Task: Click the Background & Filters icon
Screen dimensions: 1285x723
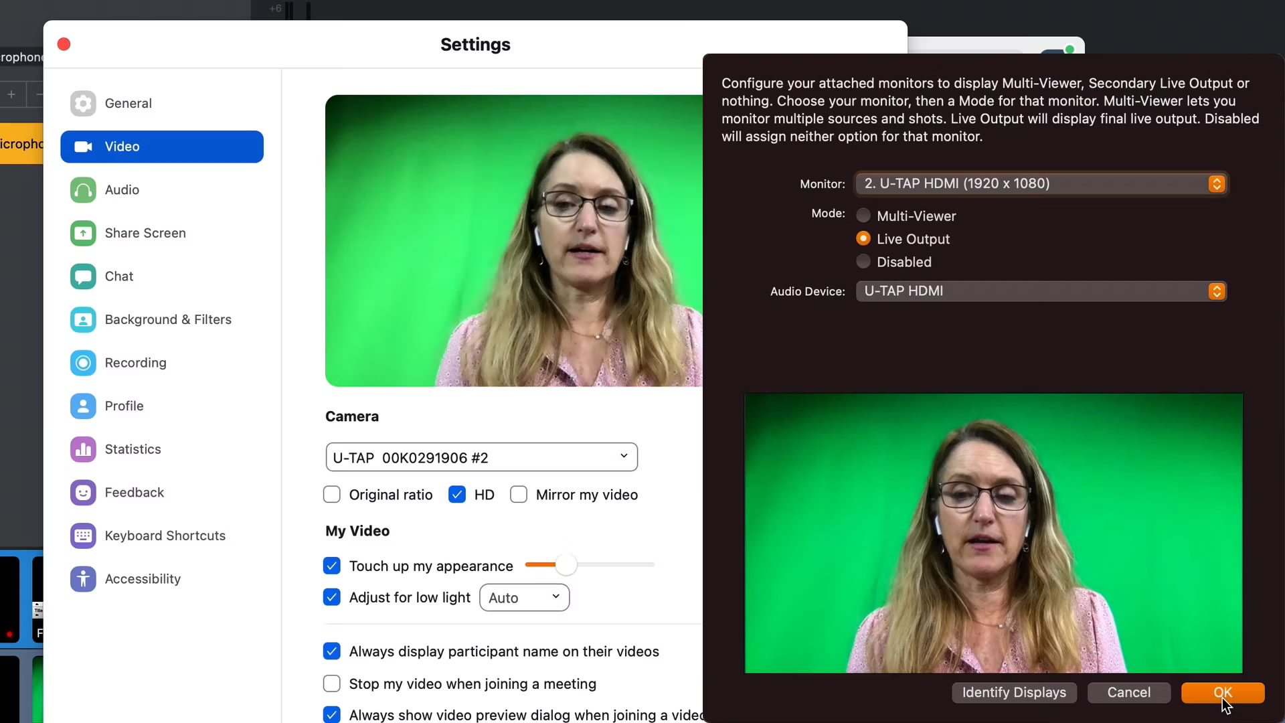Action: click(83, 319)
